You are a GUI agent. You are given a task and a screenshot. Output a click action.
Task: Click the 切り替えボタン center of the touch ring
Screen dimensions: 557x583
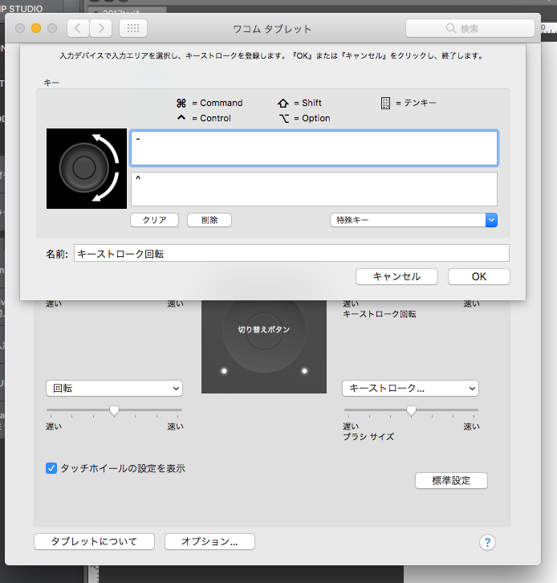click(263, 329)
